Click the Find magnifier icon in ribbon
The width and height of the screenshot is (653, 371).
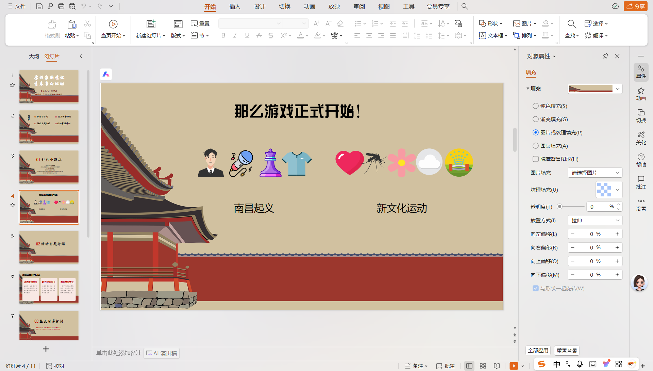tap(571, 25)
